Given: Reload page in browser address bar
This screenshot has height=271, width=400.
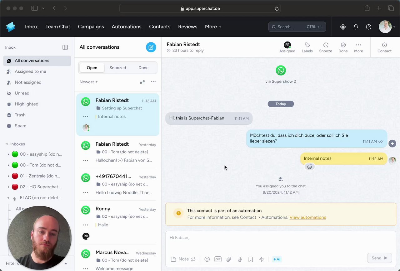Looking at the screenshot, I should click(x=277, y=9).
